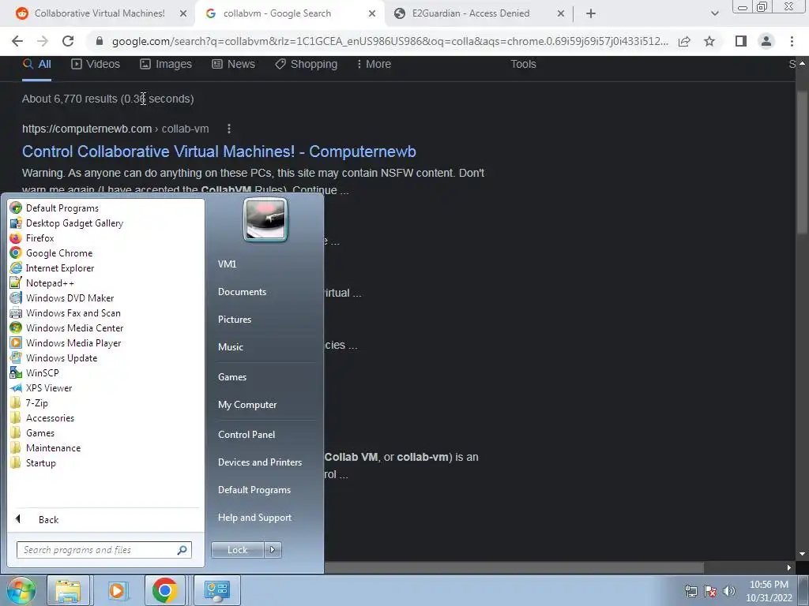809x606 pixels.
Task: Open Music from the Start menu
Action: [231, 347]
